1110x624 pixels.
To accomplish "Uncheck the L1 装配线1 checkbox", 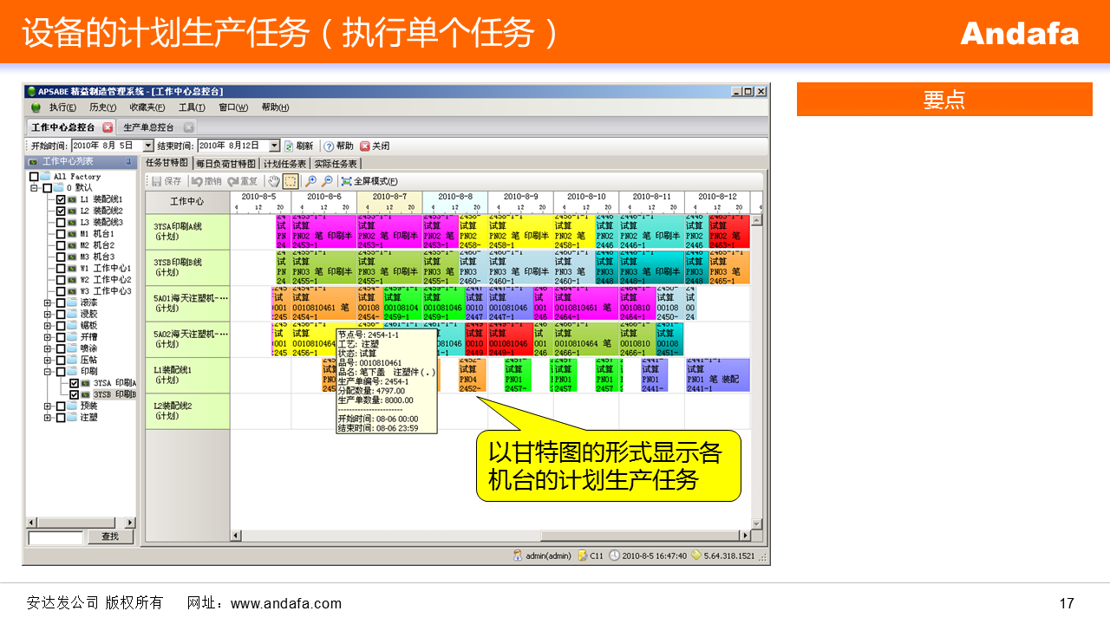I will [x=61, y=199].
